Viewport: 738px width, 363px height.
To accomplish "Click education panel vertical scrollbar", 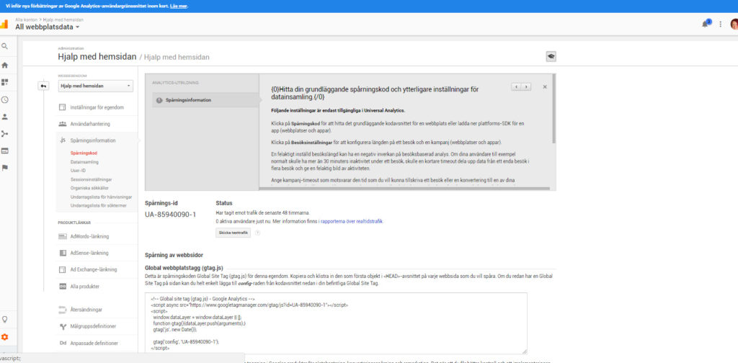I will pyautogui.click(x=554, y=109).
